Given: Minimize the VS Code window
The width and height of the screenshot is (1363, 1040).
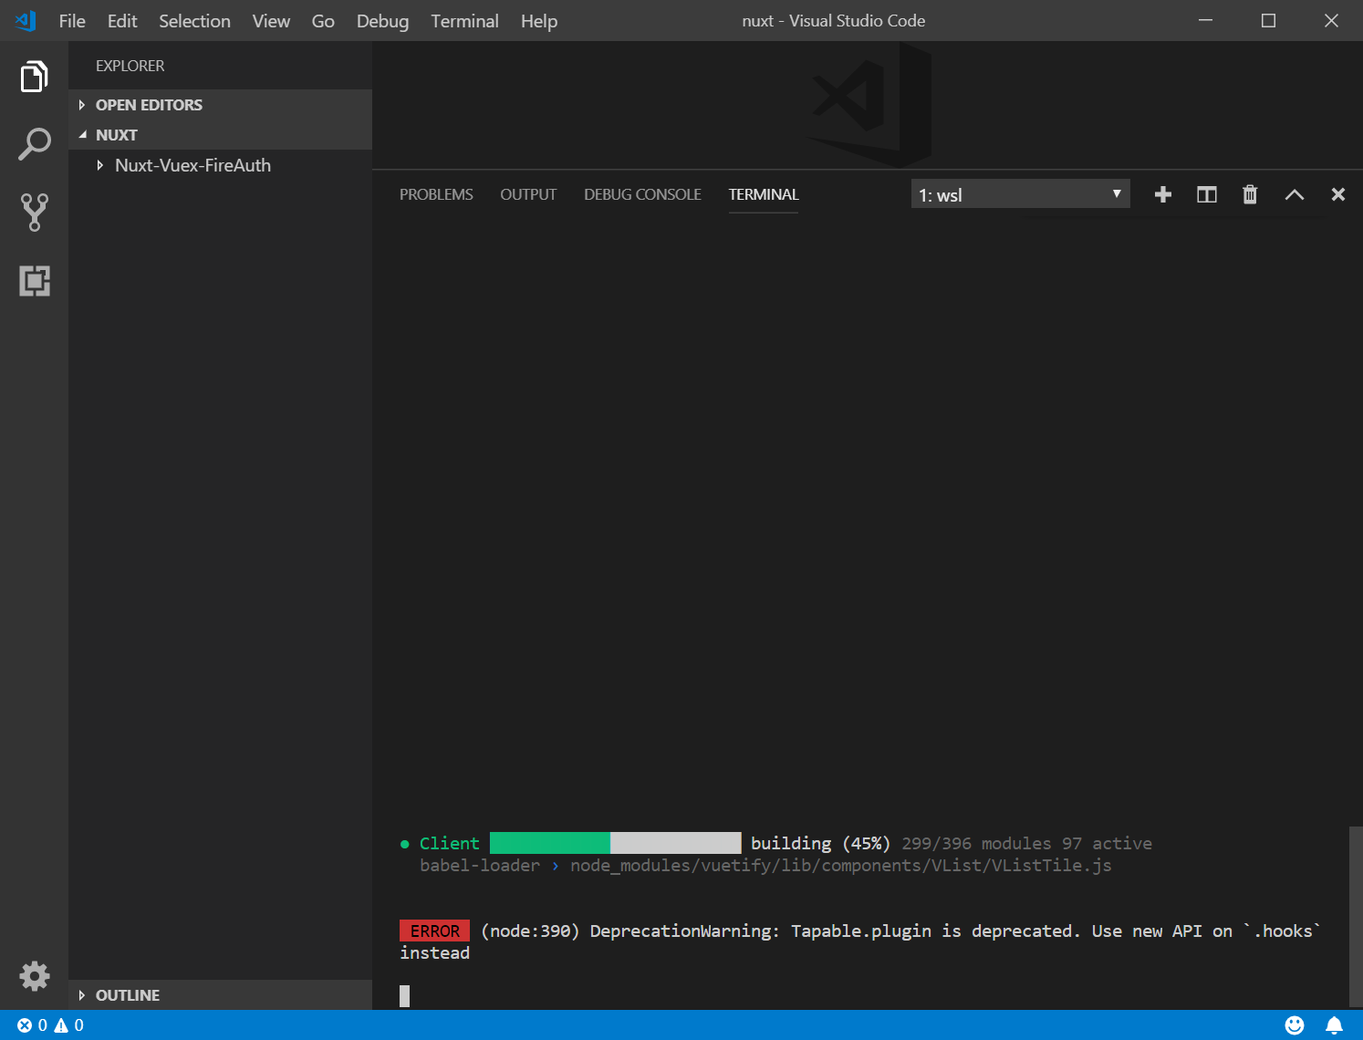Looking at the screenshot, I should (1205, 20).
